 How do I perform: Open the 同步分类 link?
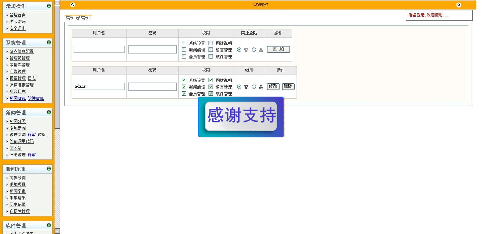(17, 178)
